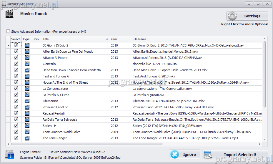Sort by the Title column header
Screen dimensions: 273x164
75,39
